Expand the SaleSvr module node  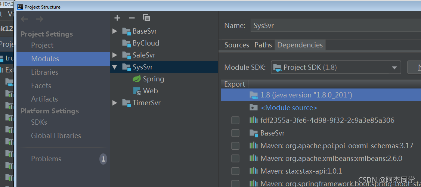click(x=115, y=55)
